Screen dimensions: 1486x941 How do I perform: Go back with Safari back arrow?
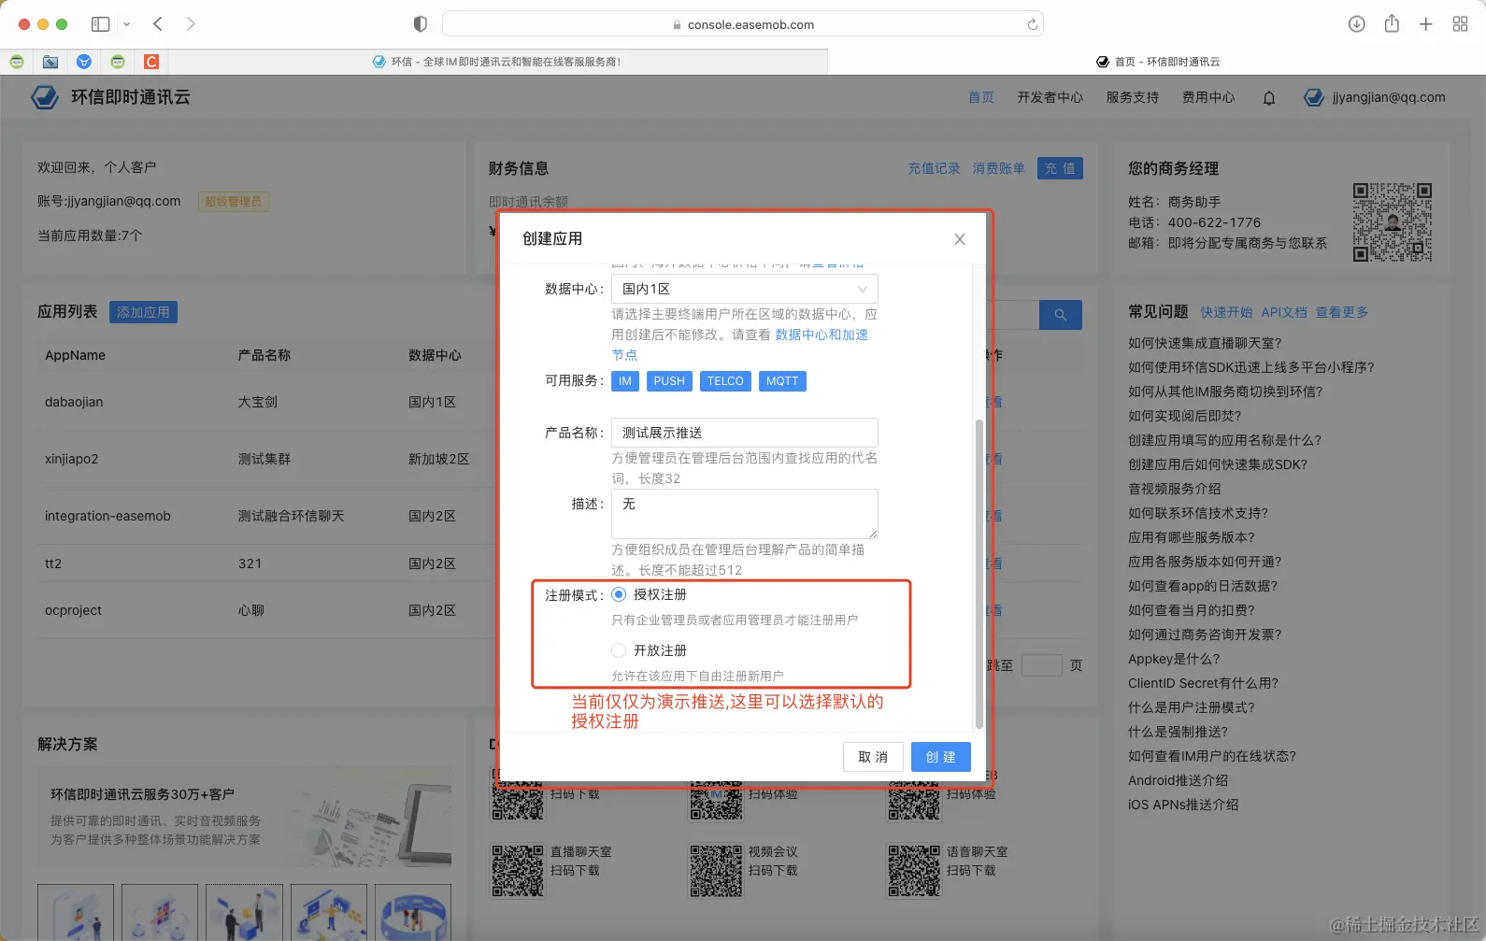click(x=158, y=24)
